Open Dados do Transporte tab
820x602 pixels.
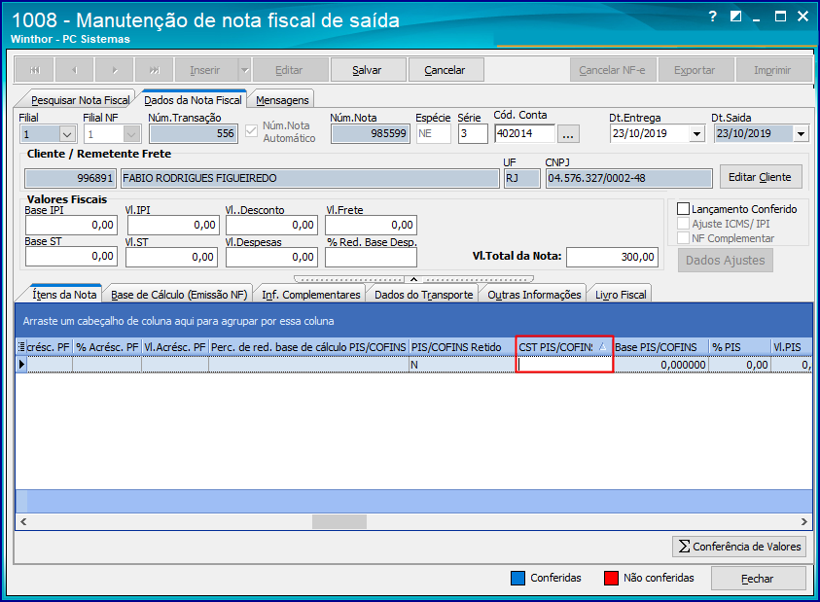click(x=423, y=295)
